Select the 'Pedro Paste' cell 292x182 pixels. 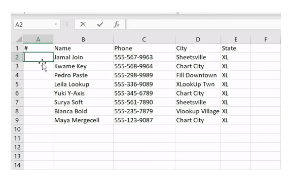click(83, 75)
